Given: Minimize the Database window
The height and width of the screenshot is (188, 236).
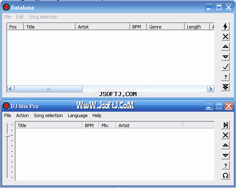Looking at the screenshot, I should [x=209, y=8].
